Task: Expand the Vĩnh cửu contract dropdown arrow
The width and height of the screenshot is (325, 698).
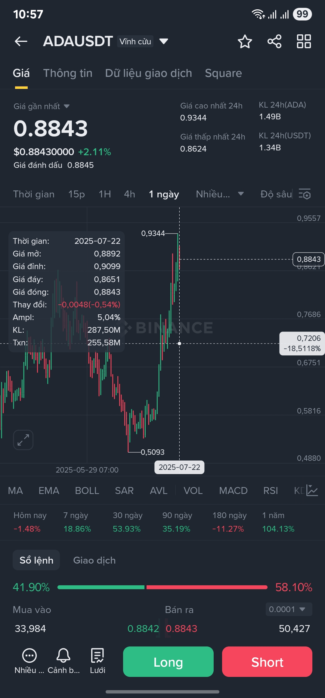Action: point(164,41)
